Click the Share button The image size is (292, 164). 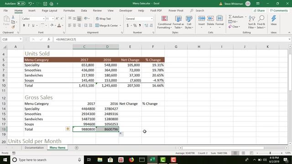click(259, 10)
